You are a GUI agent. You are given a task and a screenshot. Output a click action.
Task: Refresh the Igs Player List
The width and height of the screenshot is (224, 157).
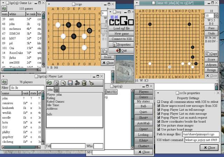(4, 82)
